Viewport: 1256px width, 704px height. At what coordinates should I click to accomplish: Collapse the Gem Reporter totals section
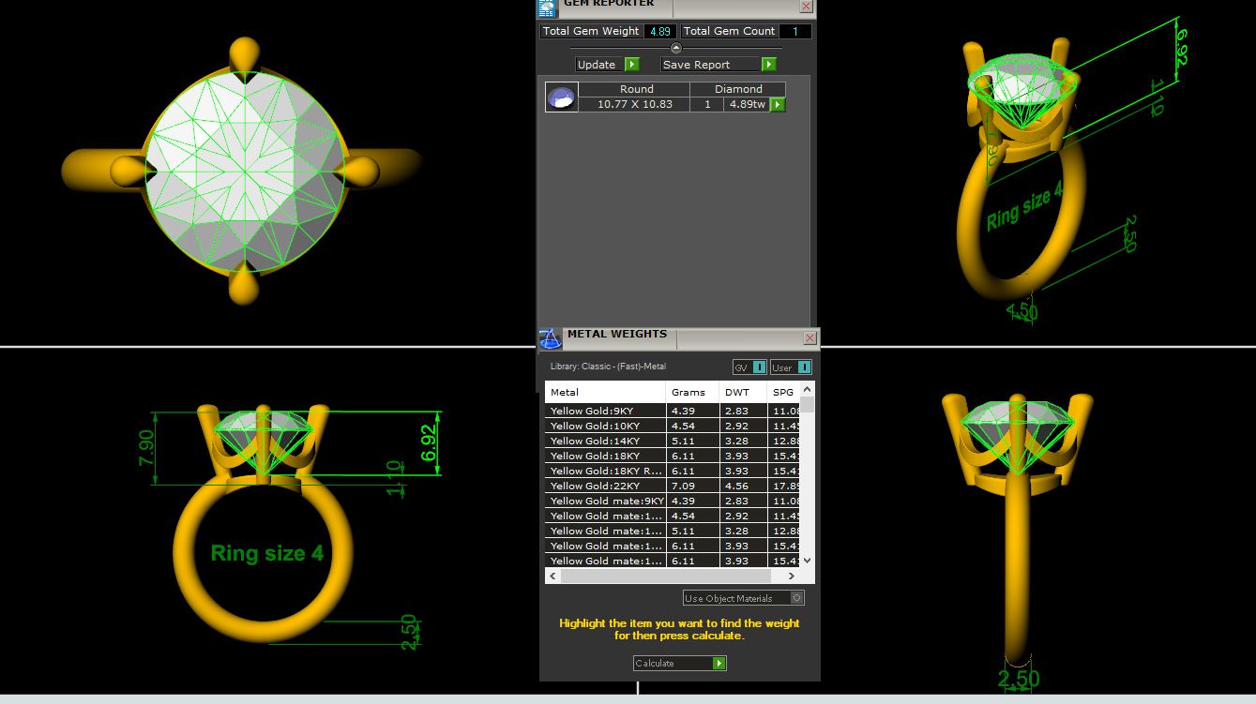tap(675, 48)
